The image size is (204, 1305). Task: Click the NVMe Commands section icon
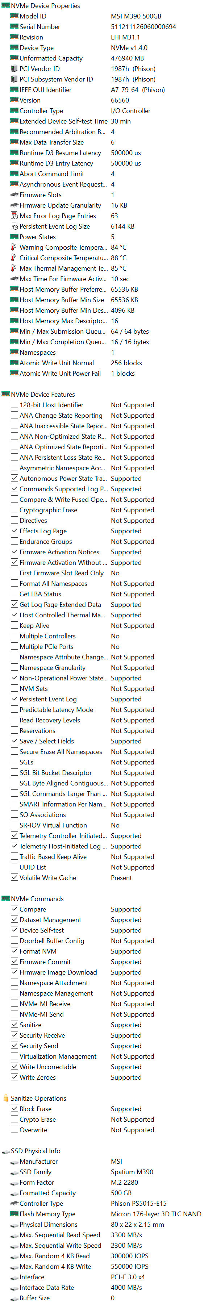click(5, 899)
